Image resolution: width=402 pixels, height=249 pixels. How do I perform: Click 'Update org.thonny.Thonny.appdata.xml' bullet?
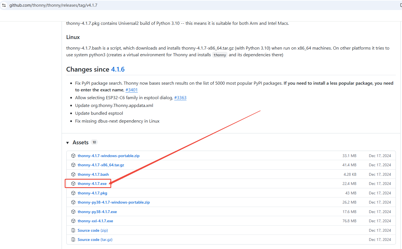[114, 105]
